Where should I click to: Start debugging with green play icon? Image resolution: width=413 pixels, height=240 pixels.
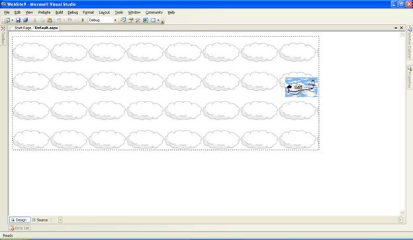pyautogui.click(x=83, y=20)
